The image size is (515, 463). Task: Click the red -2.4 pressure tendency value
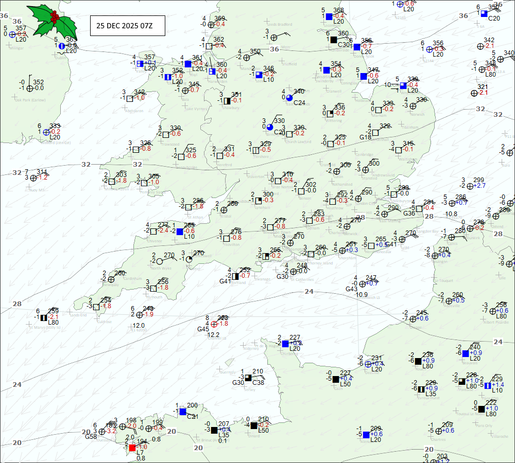pos(163,230)
